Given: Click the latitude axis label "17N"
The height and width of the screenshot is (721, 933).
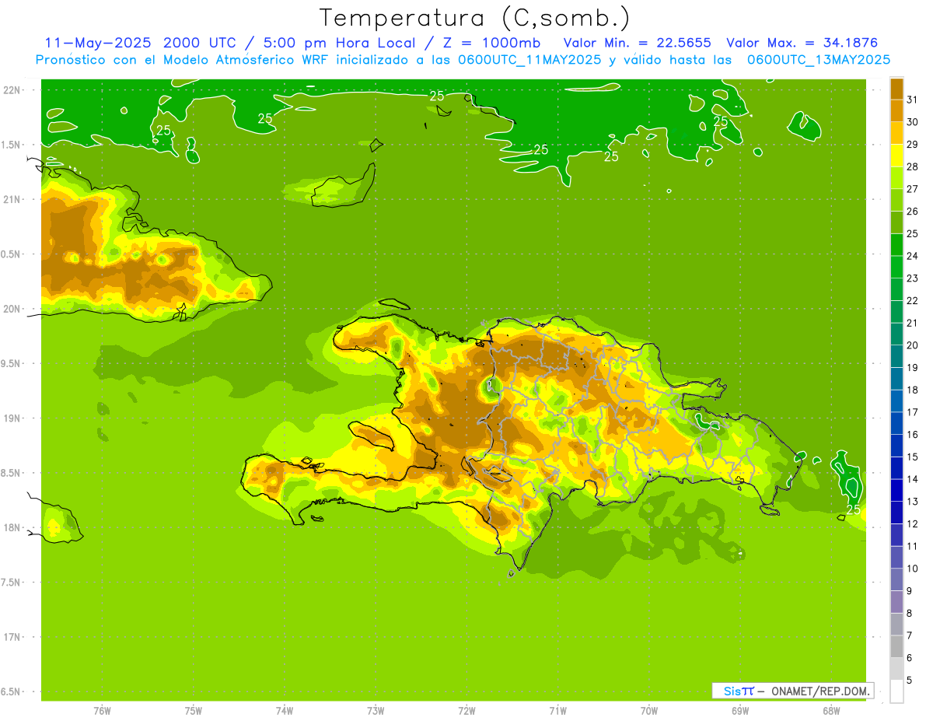Looking at the screenshot, I should (11, 637).
